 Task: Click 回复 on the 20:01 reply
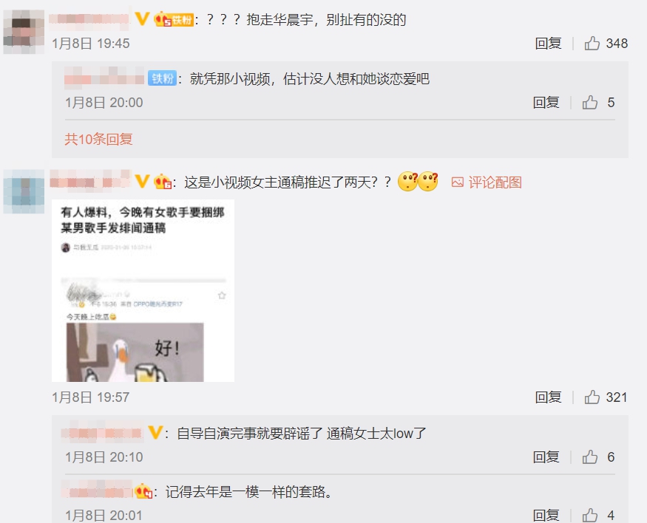(x=546, y=515)
